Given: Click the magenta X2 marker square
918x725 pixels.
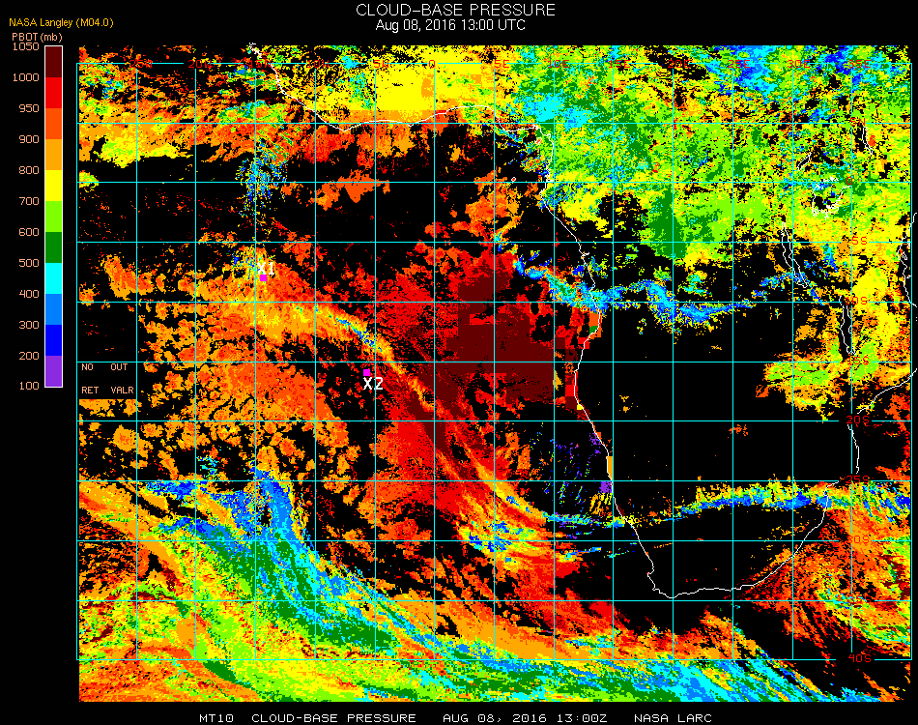Looking at the screenshot, I should [x=366, y=372].
